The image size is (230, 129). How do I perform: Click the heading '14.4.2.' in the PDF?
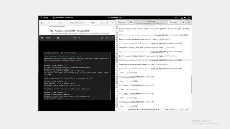[51, 31]
